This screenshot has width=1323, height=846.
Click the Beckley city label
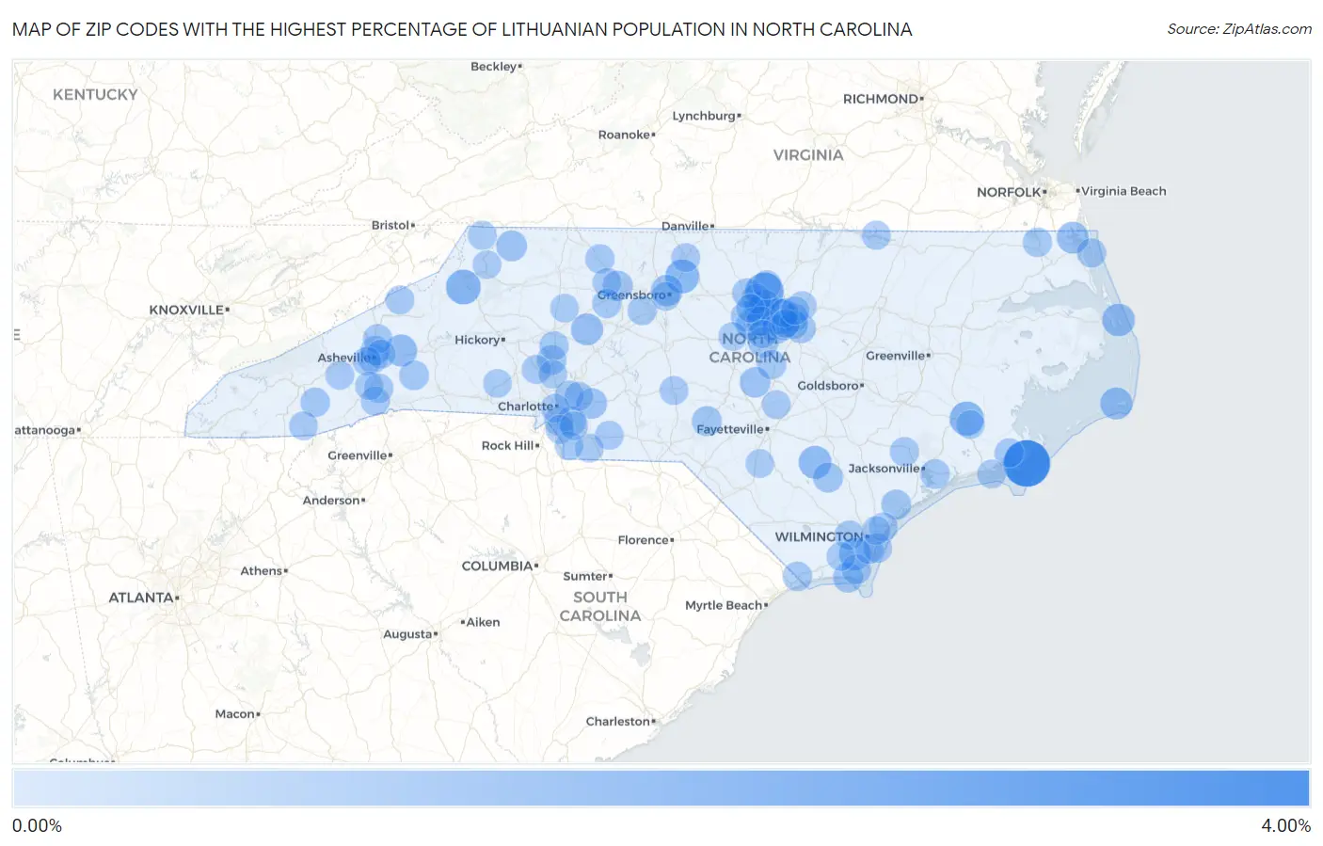pyautogui.click(x=494, y=67)
